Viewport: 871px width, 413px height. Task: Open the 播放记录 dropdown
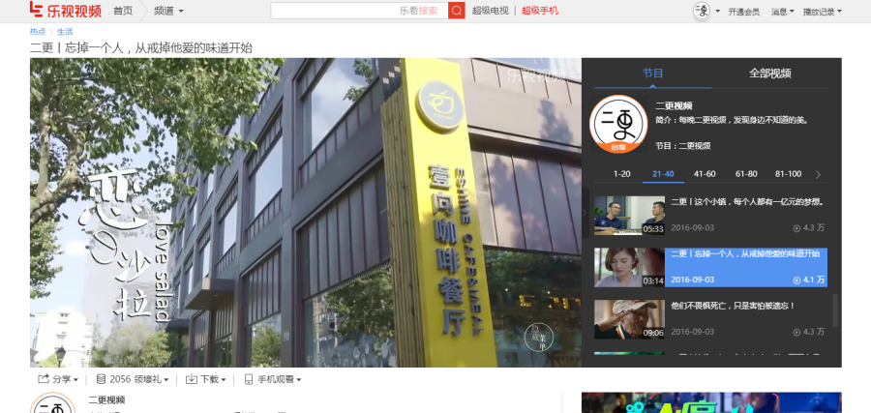pos(822,12)
